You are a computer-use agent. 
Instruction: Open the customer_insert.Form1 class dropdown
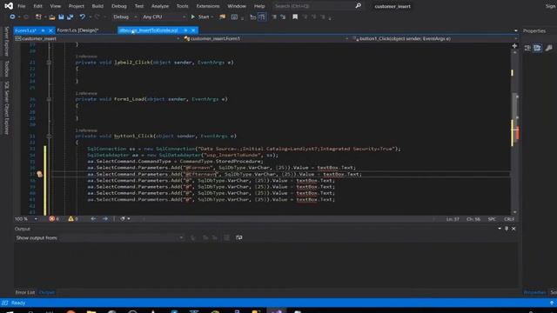pyautogui.click(x=266, y=38)
